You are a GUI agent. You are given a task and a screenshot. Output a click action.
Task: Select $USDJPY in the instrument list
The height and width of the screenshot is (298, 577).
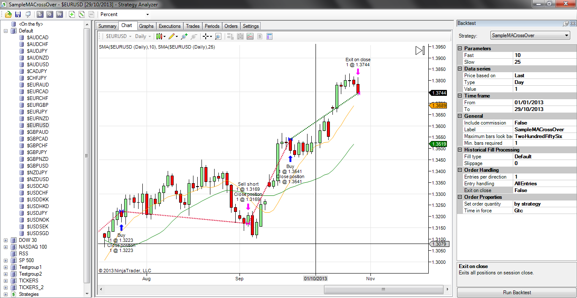37,213
